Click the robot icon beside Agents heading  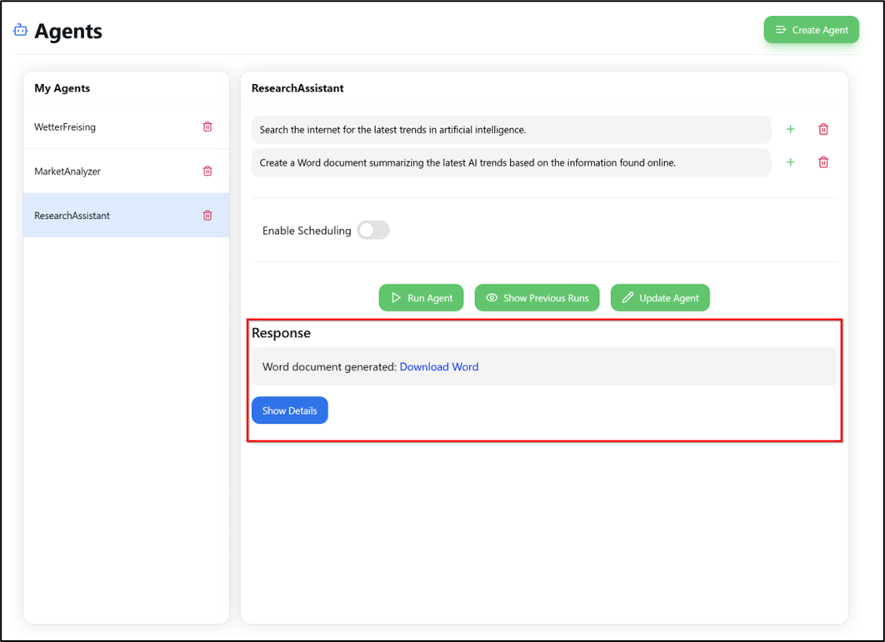tap(21, 31)
